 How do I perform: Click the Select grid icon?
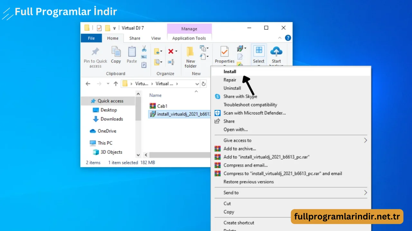(259, 51)
